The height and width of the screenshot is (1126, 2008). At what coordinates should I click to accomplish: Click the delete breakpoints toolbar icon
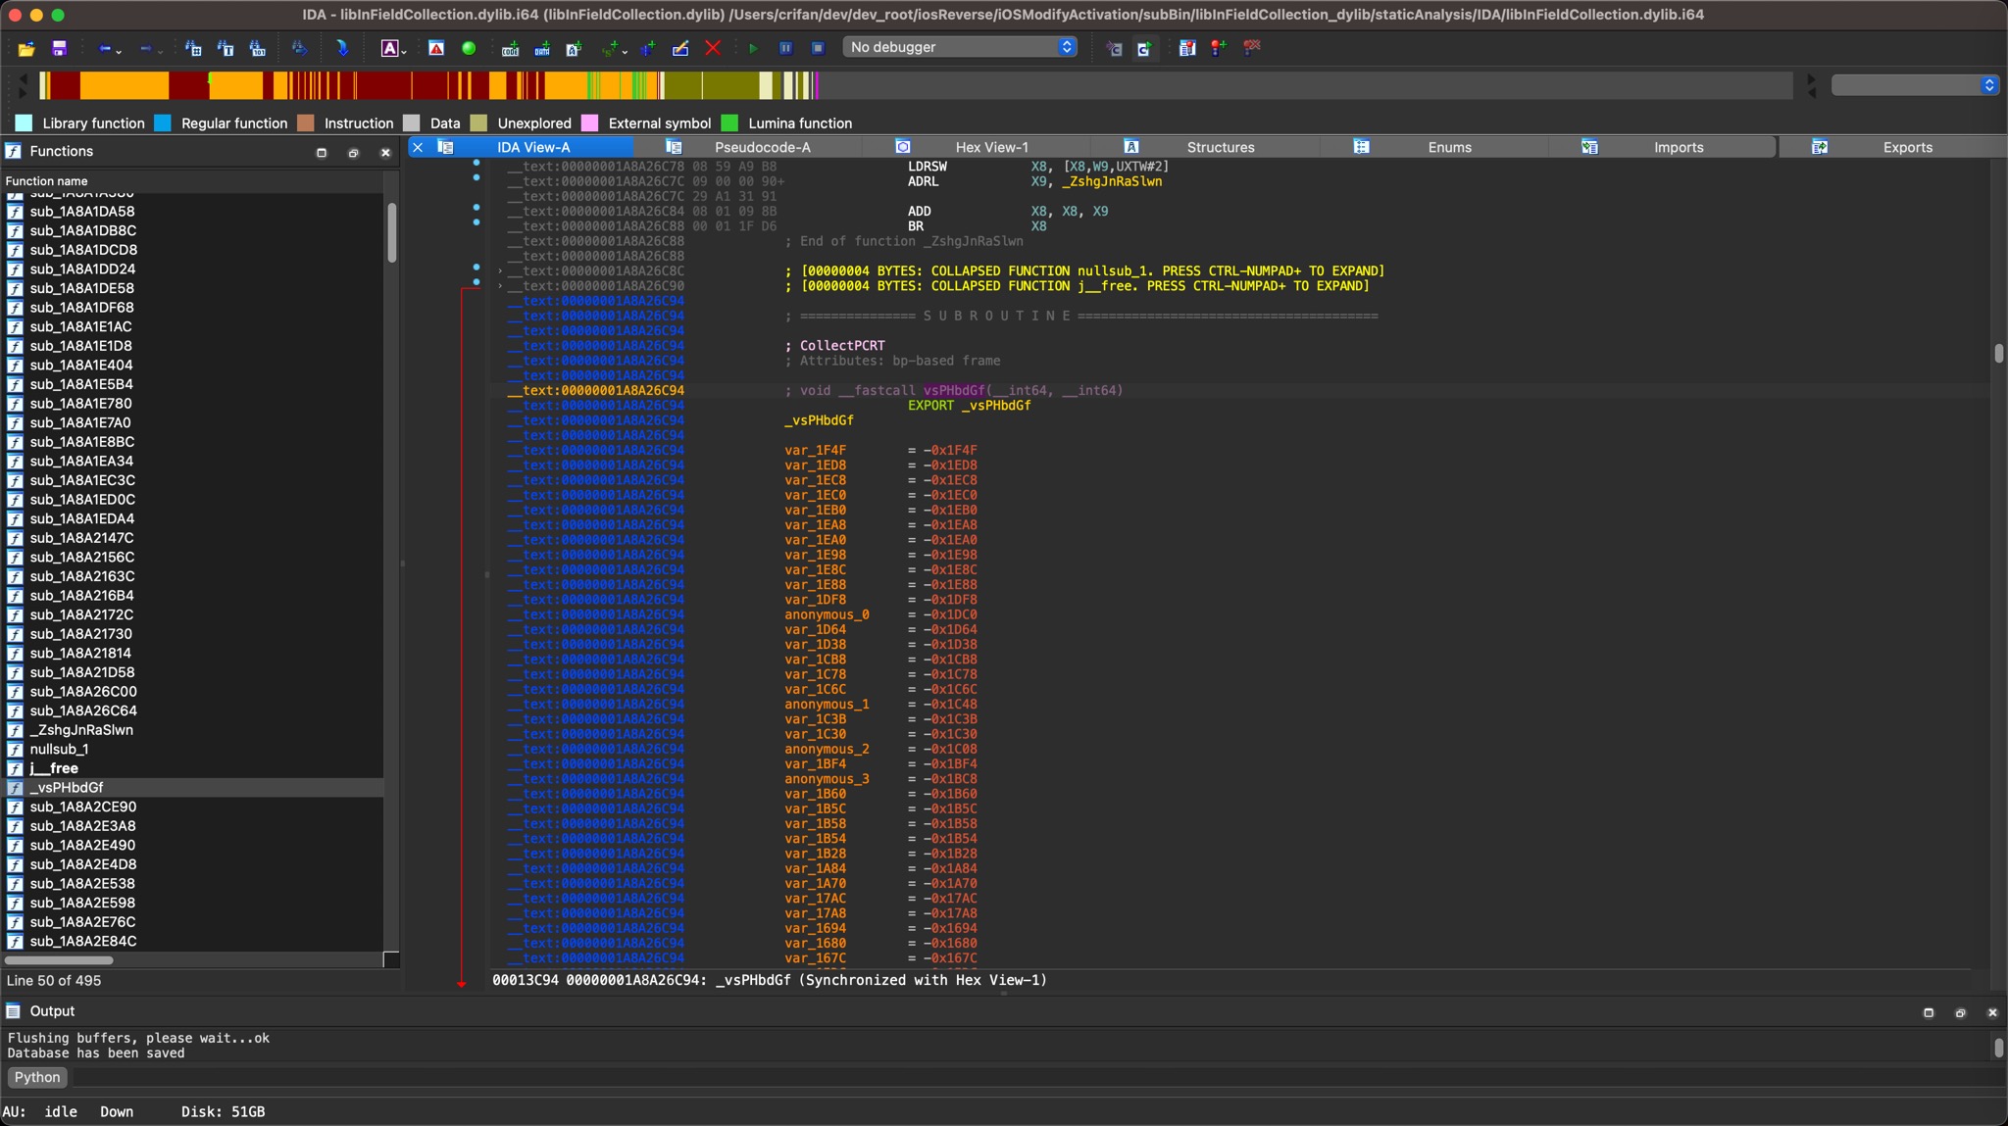point(1252,47)
